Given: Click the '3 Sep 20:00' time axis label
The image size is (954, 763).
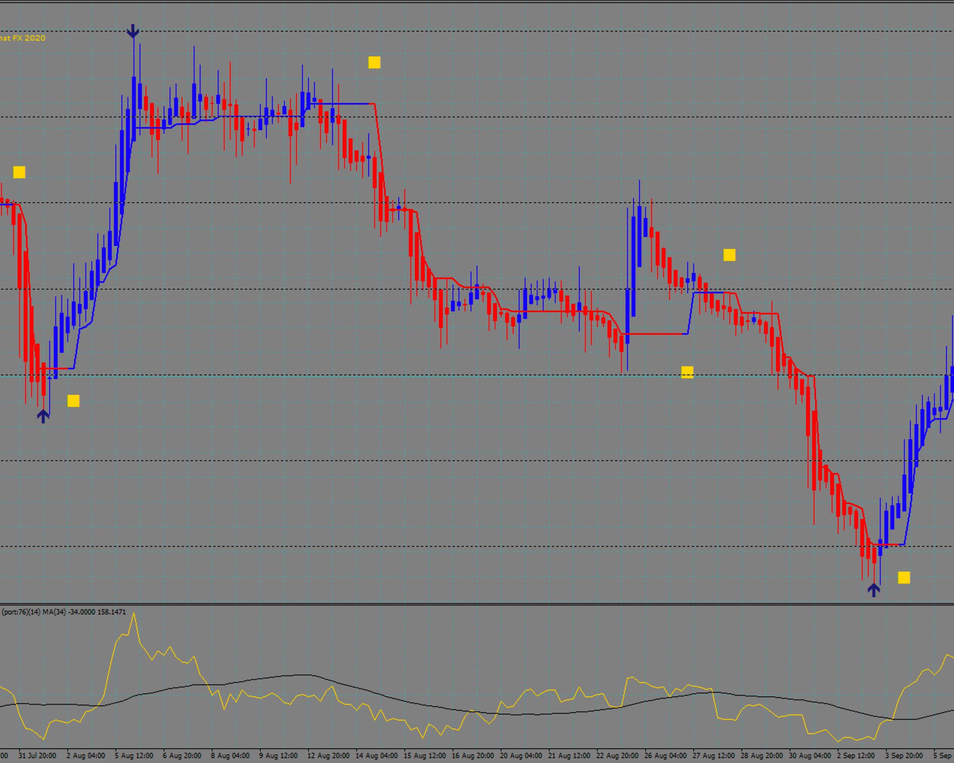Looking at the screenshot, I should click(904, 756).
